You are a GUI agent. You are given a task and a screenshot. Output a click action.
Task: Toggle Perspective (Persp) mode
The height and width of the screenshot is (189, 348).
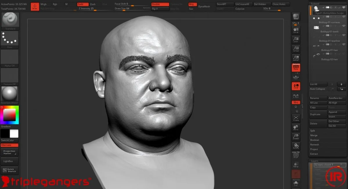click(x=296, y=67)
